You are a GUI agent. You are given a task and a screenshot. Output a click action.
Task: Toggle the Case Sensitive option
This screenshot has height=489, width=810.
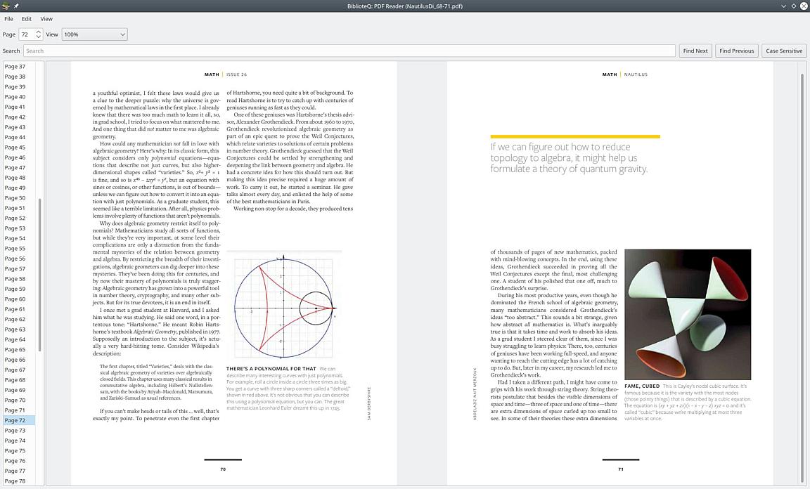[784, 51]
